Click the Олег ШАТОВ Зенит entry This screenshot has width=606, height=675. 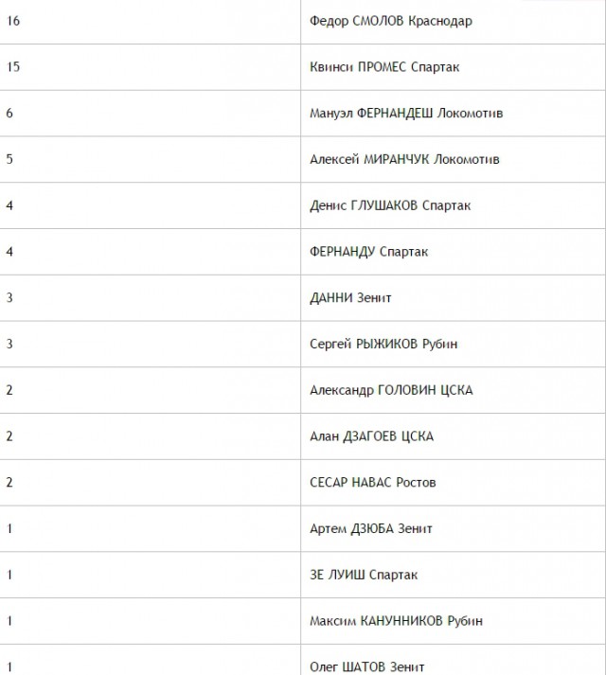tap(367, 666)
